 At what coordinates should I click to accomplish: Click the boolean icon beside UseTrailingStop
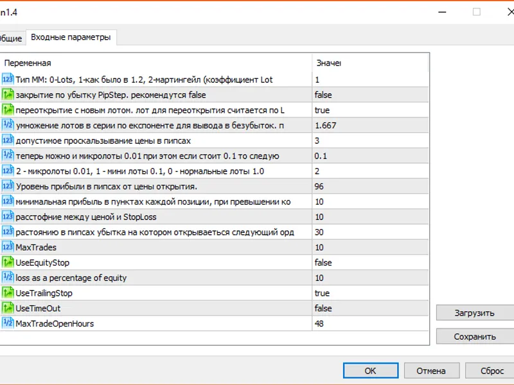(x=8, y=293)
